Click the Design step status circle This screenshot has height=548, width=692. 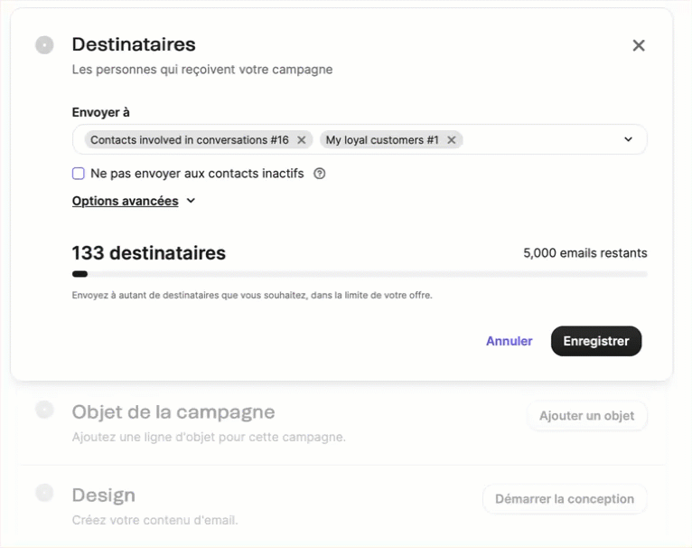(44, 492)
